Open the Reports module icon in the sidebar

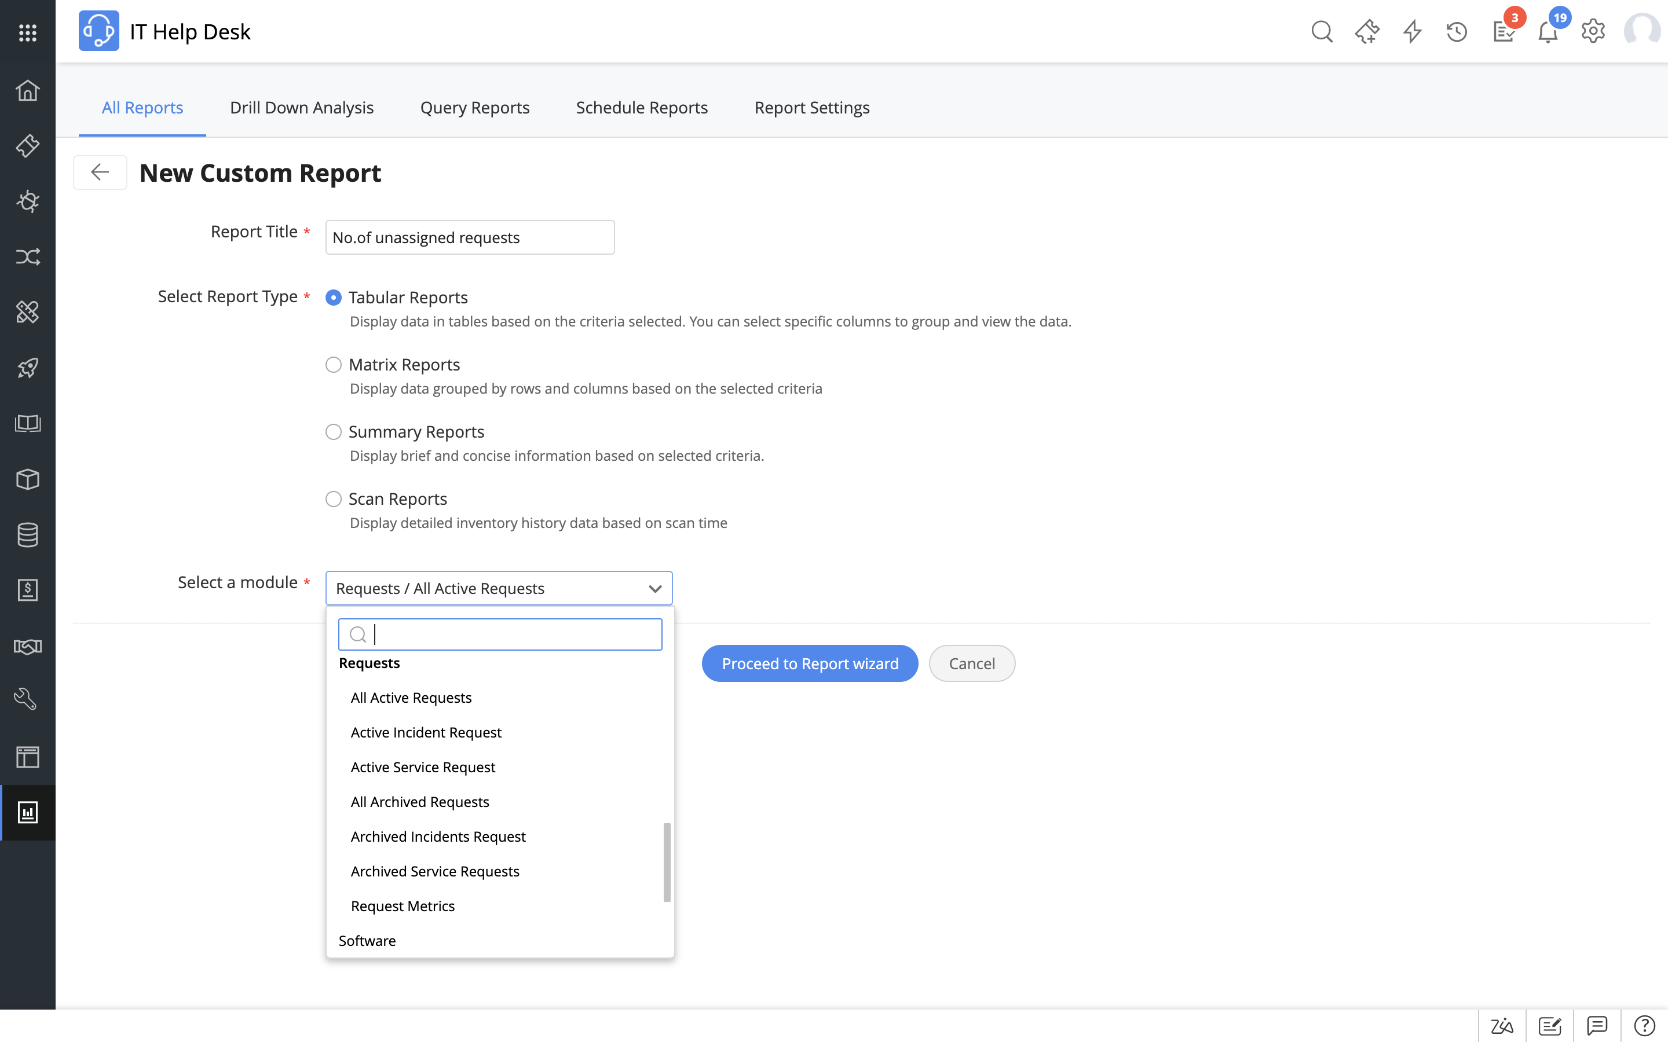point(28,813)
